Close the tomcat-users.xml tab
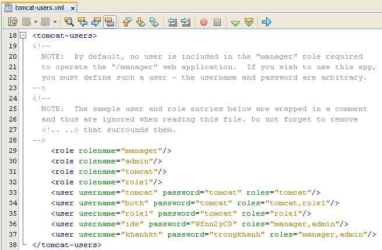Image resolution: width=382 pixels, height=250 pixels. click(73, 8)
